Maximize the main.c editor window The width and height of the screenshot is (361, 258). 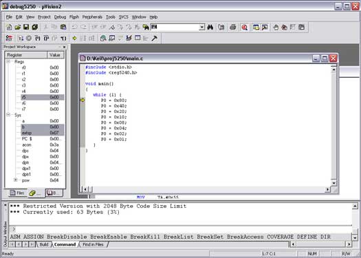point(325,58)
